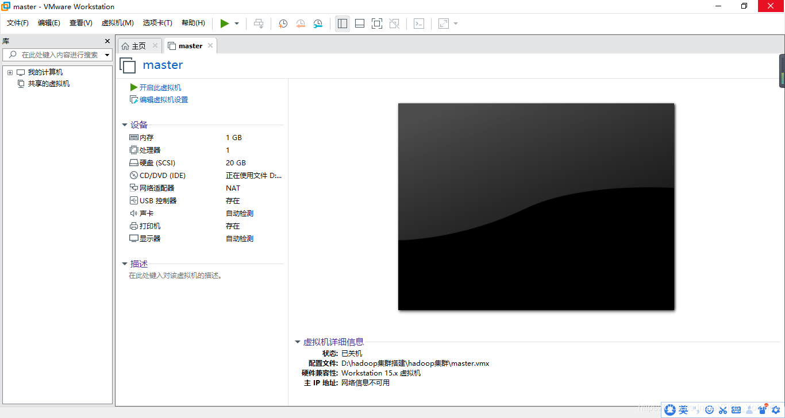Click the 网络适配器 device row
This screenshot has height=418, width=785.
[x=206, y=188]
